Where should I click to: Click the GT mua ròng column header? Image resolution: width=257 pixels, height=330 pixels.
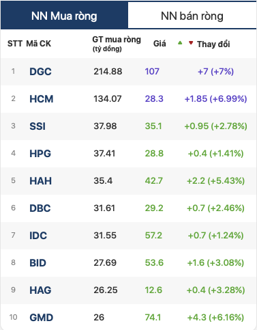tap(117, 44)
